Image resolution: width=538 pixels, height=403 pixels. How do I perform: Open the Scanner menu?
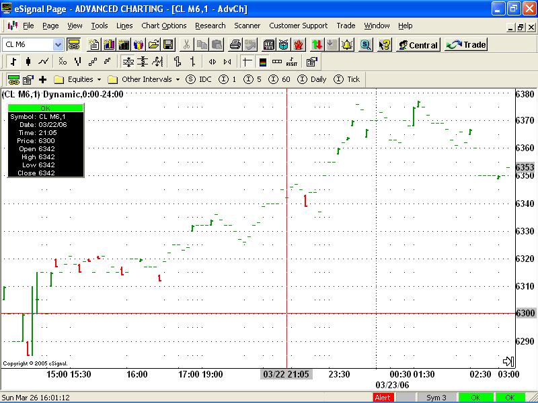click(247, 26)
